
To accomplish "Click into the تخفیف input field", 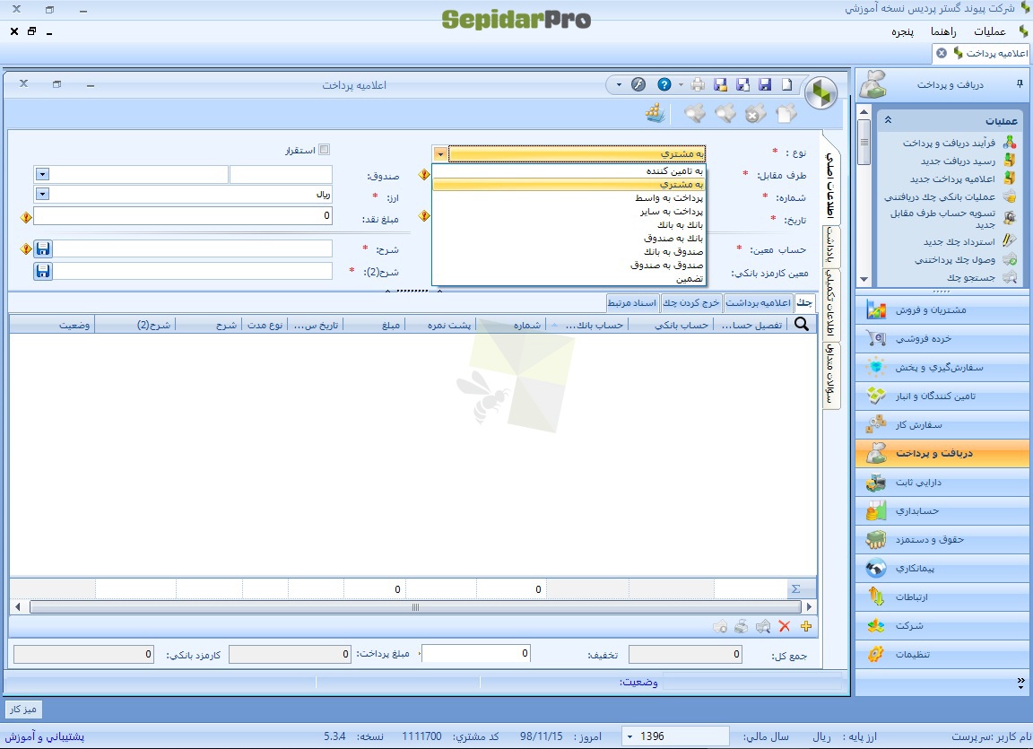I will pyautogui.click(x=476, y=653).
